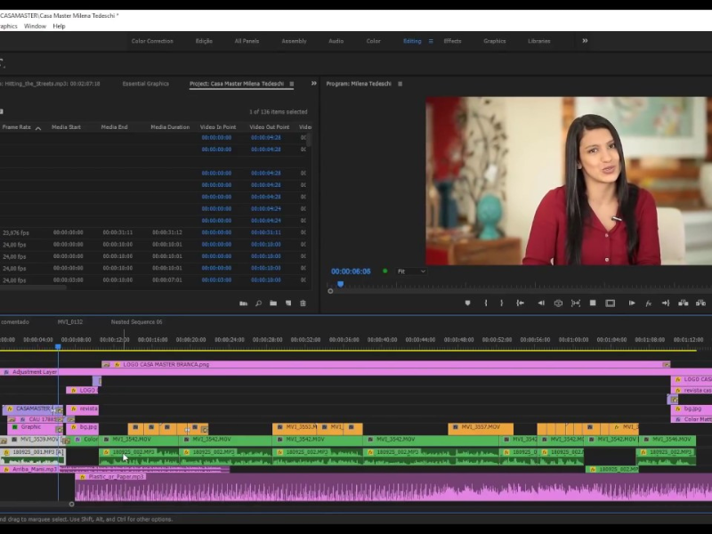
Task: Add a marker in the Program monitor
Action: 467,303
